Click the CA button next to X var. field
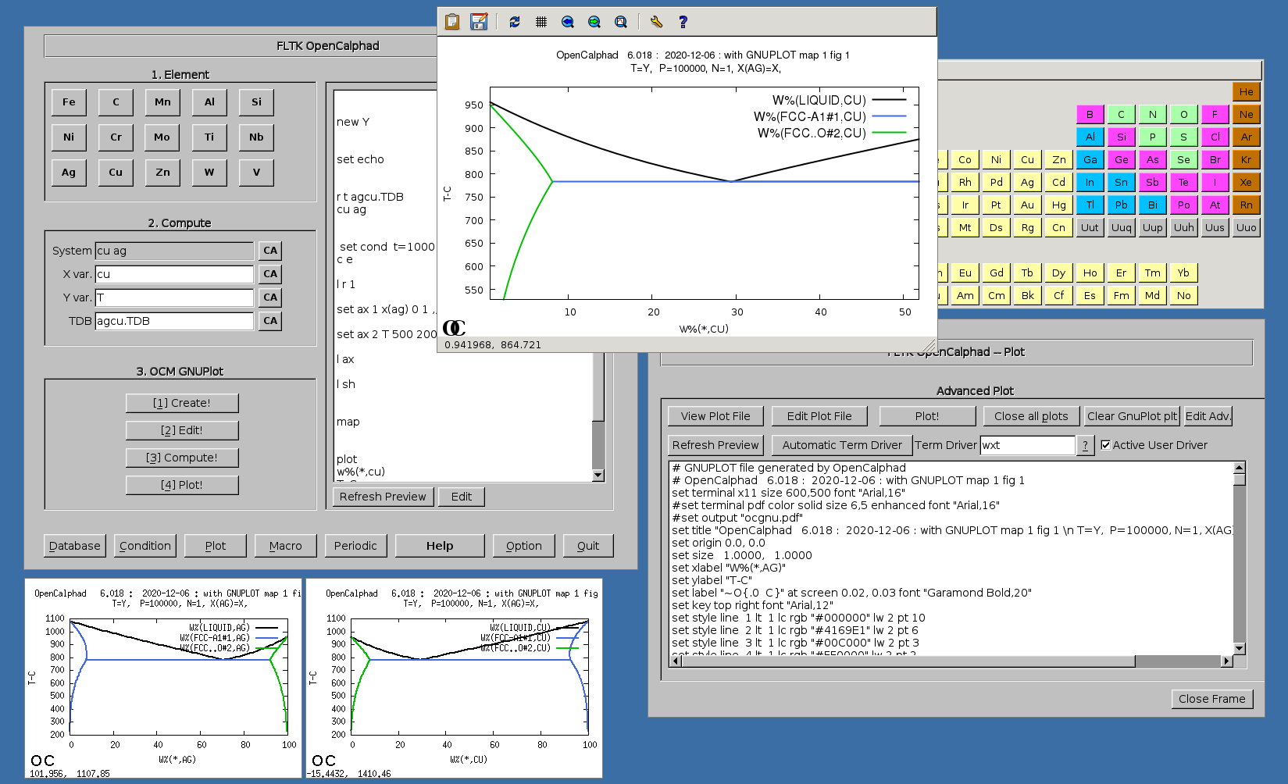The image size is (1288, 784). pos(270,274)
